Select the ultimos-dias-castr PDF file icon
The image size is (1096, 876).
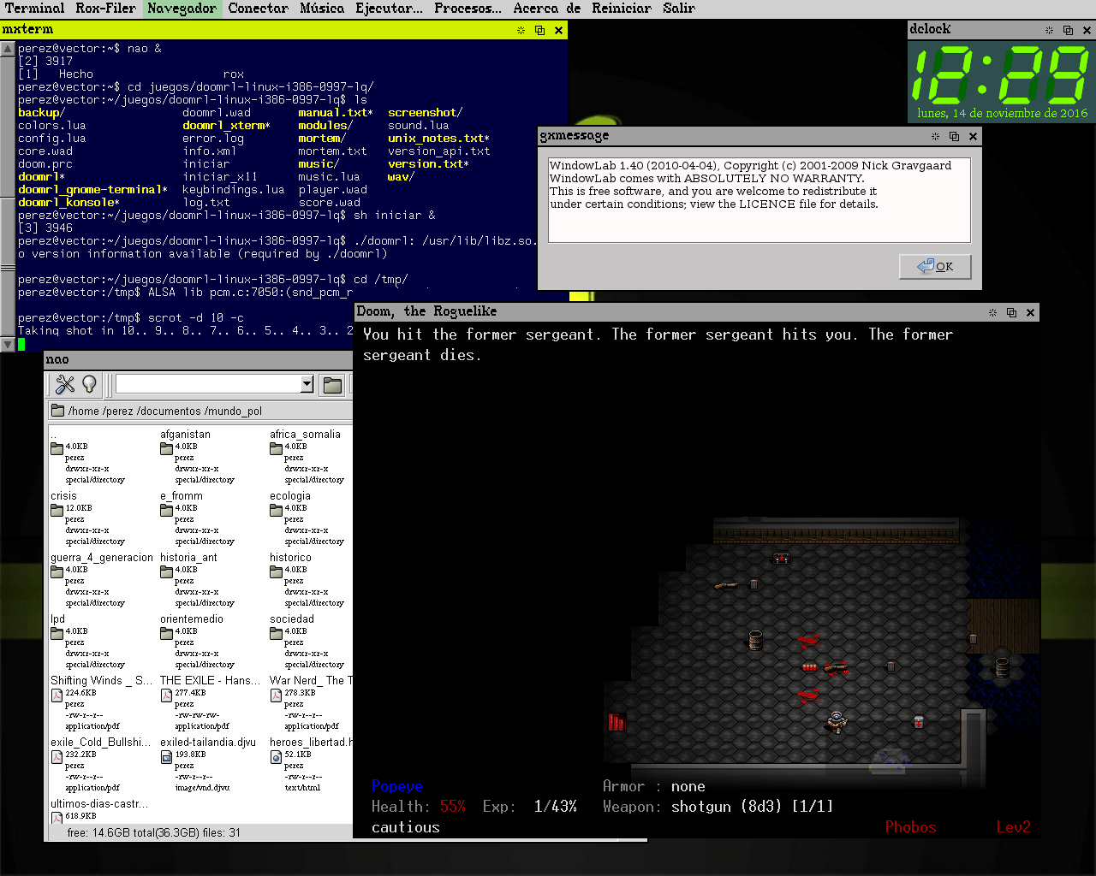click(57, 818)
